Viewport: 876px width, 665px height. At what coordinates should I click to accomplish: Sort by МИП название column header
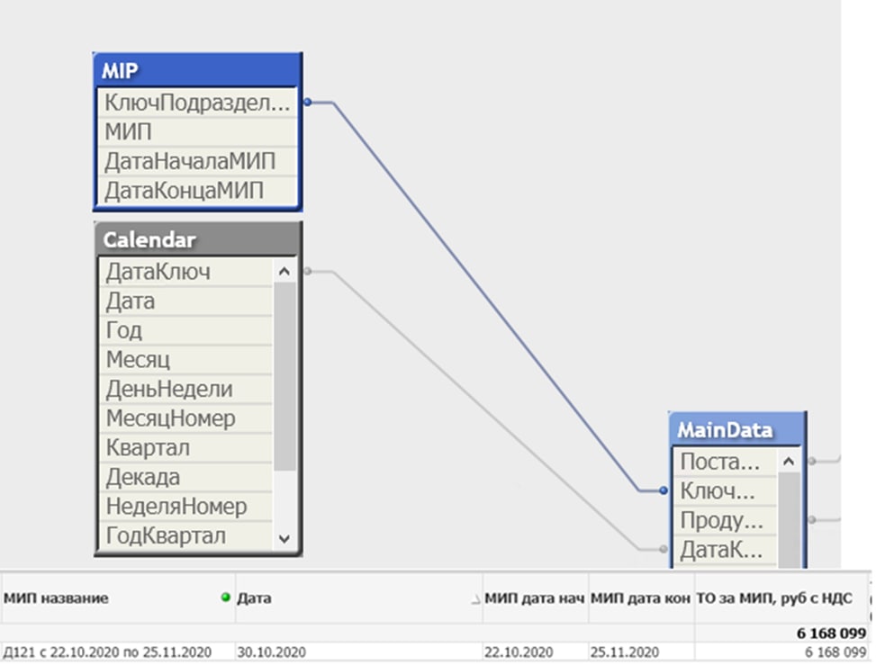(56, 598)
